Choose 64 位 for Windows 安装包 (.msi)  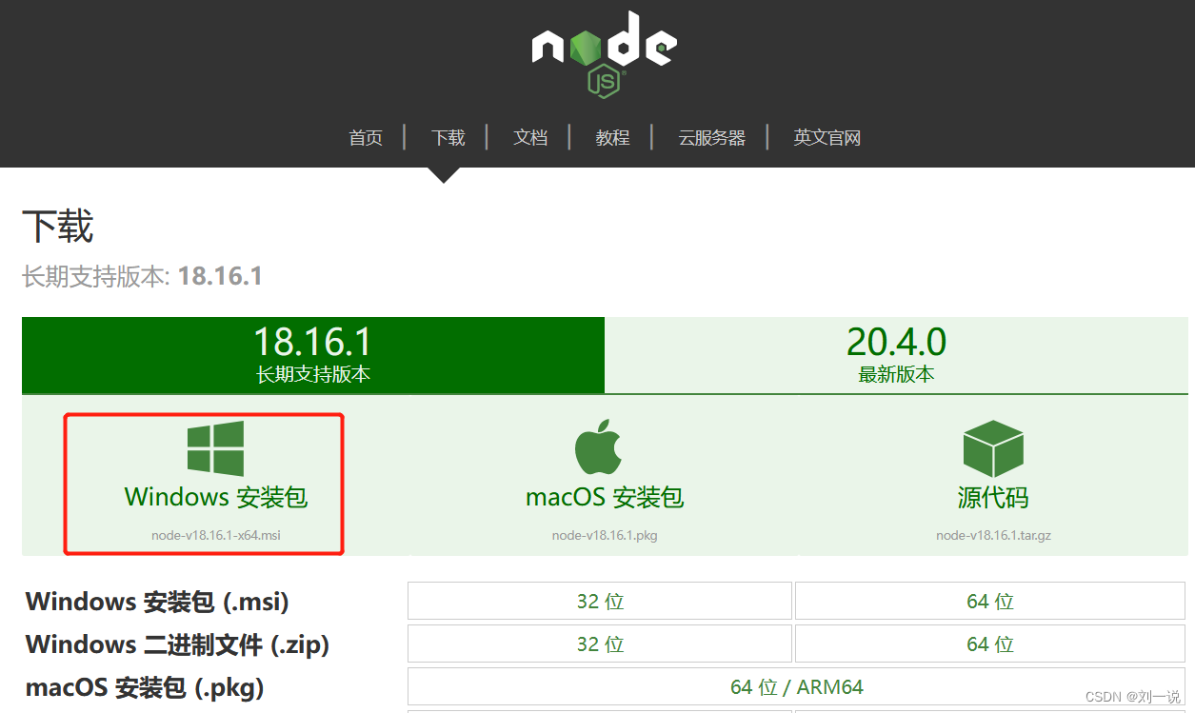click(x=990, y=602)
